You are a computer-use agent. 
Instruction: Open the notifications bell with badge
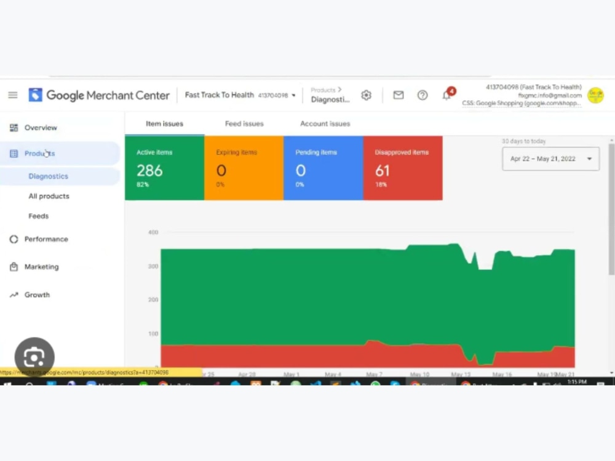[448, 94]
